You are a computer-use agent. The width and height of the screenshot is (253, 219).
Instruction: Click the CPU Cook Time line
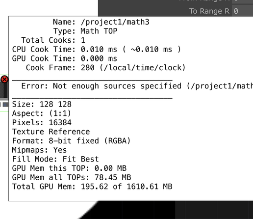(x=97, y=50)
